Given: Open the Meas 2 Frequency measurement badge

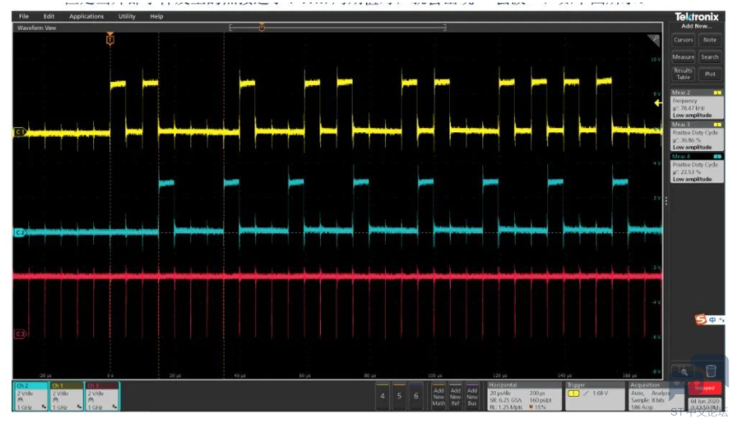Looking at the screenshot, I should tap(697, 104).
